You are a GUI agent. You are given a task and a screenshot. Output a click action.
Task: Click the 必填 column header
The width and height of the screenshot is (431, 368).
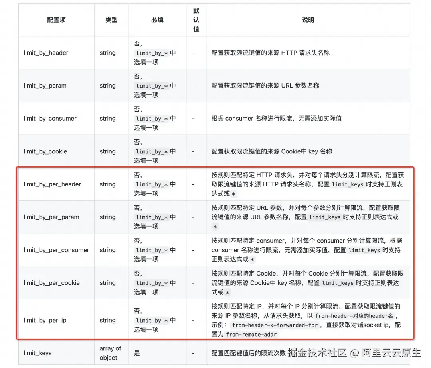click(157, 20)
